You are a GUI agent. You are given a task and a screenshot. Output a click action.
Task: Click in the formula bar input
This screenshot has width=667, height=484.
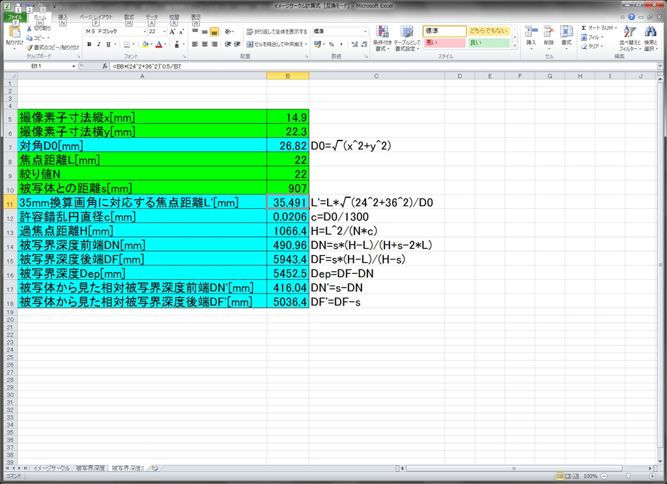pyautogui.click(x=383, y=66)
